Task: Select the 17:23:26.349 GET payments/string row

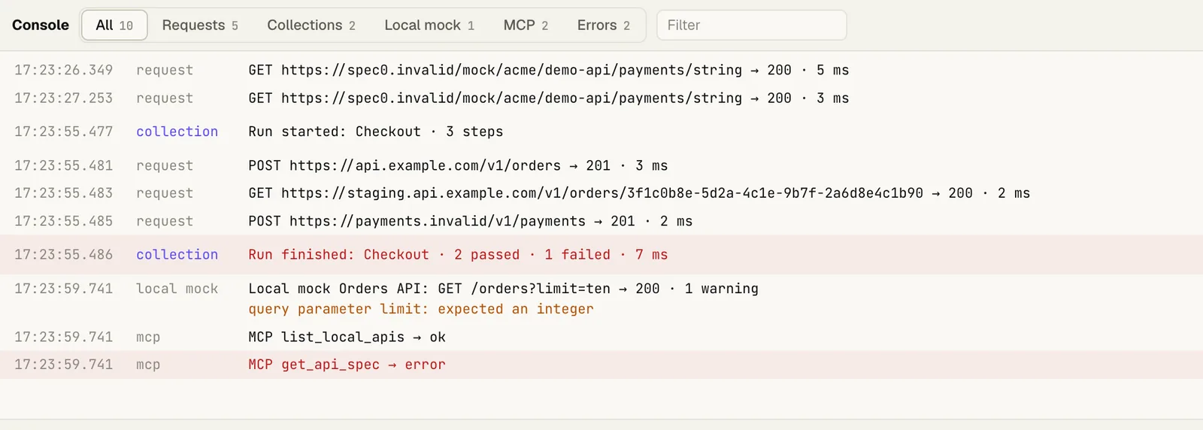Action: pos(601,70)
